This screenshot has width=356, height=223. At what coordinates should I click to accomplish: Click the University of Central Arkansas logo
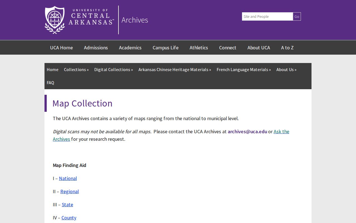pyautogui.click(x=79, y=20)
